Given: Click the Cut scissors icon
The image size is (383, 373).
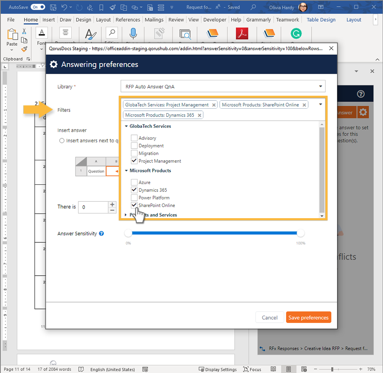Looking at the screenshot, I should click(24, 31).
